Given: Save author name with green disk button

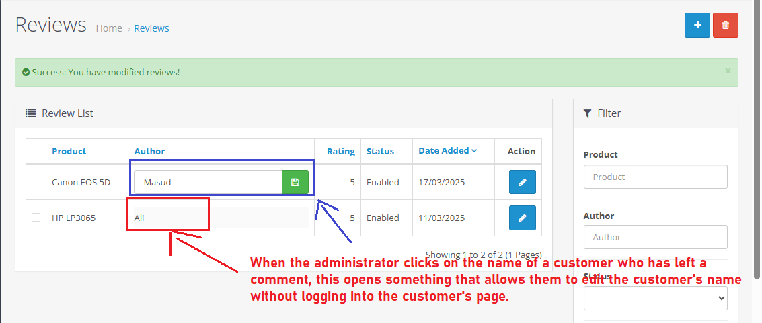Looking at the screenshot, I should pyautogui.click(x=295, y=182).
